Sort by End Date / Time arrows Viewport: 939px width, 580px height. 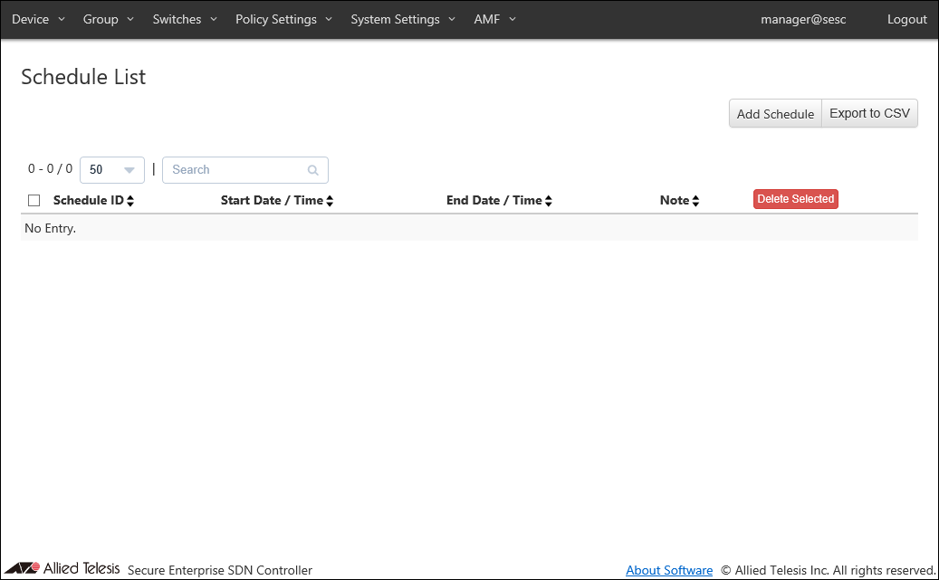[x=548, y=201]
